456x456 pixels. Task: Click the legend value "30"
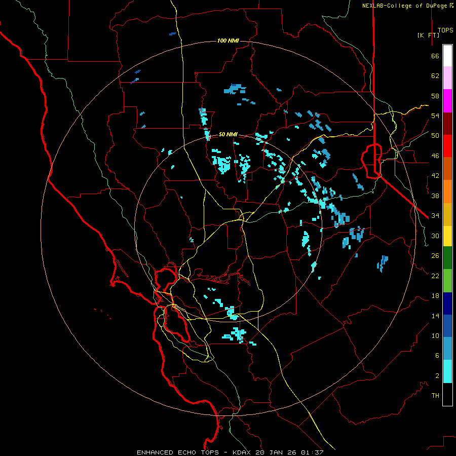(435, 236)
